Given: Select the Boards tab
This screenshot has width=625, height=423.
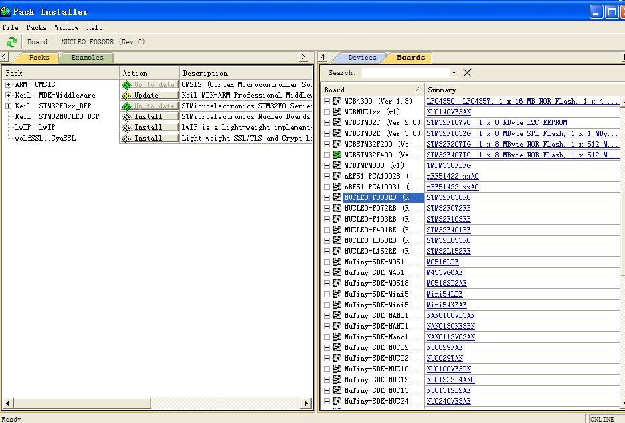Looking at the screenshot, I should (411, 58).
